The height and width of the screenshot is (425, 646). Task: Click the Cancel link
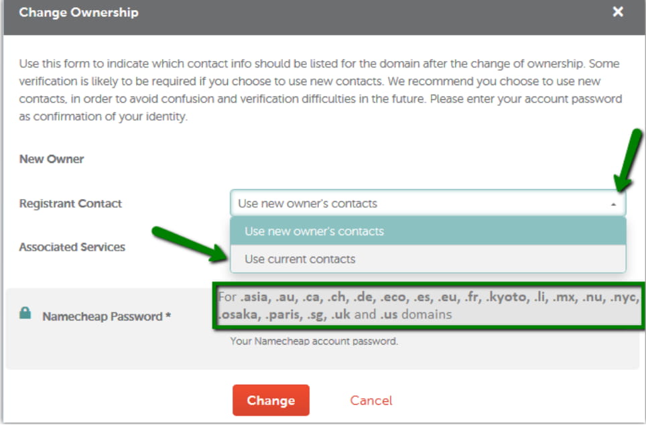pyautogui.click(x=371, y=400)
